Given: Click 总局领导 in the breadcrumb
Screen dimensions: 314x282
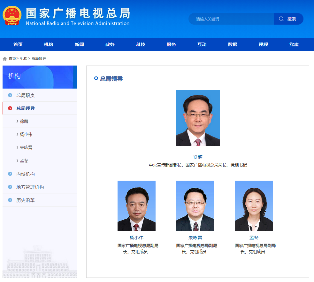Looking at the screenshot, I should click(39, 59).
